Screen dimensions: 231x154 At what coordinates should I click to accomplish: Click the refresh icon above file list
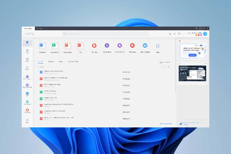point(163,67)
